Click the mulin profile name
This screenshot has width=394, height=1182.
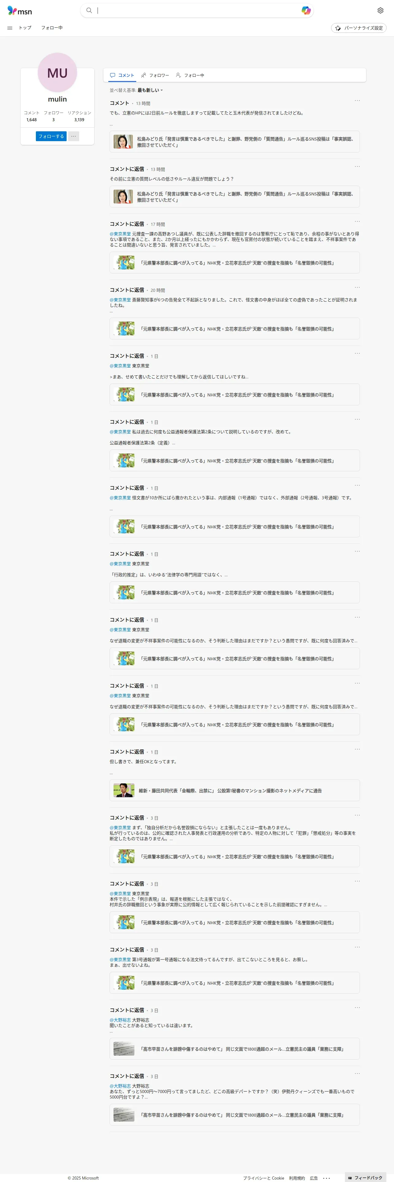[x=57, y=99]
